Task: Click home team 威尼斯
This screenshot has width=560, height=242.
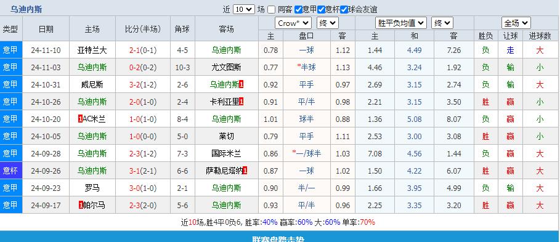Action: [92, 84]
